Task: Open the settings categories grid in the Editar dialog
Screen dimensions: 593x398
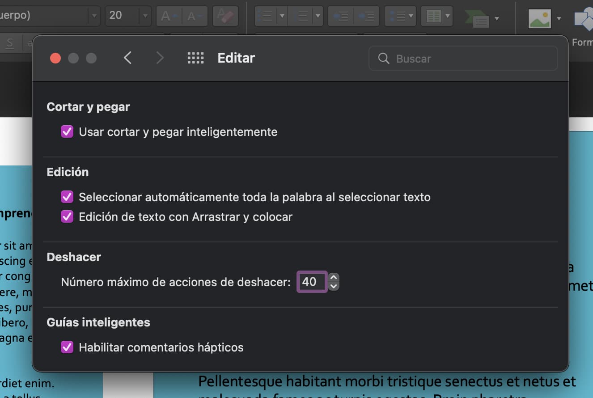Action: [195, 58]
